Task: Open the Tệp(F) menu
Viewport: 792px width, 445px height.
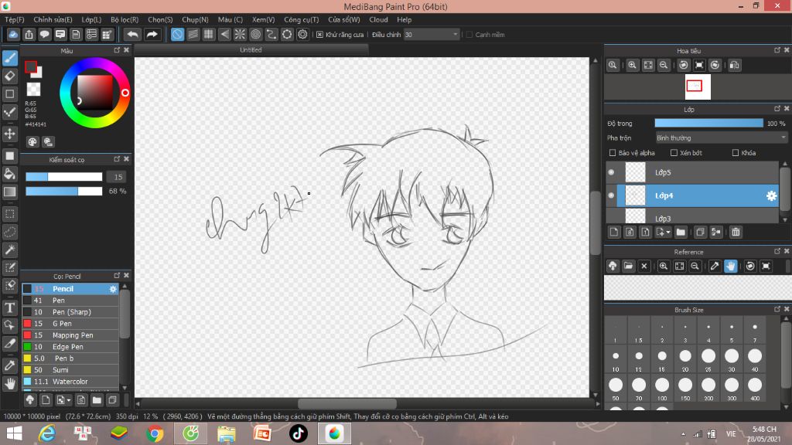Action: tap(15, 19)
